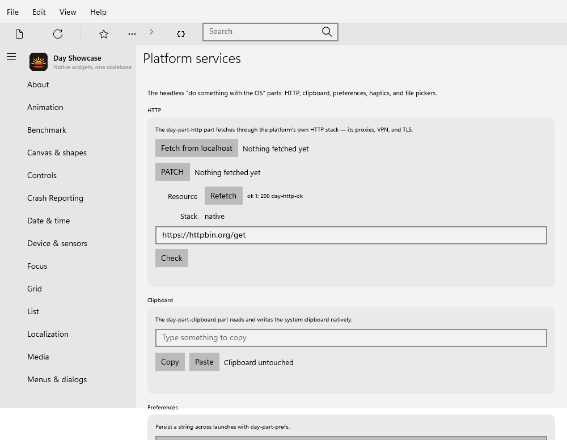This screenshot has height=440, width=567.
Task: Click the star favorite icon
Action: tap(104, 34)
